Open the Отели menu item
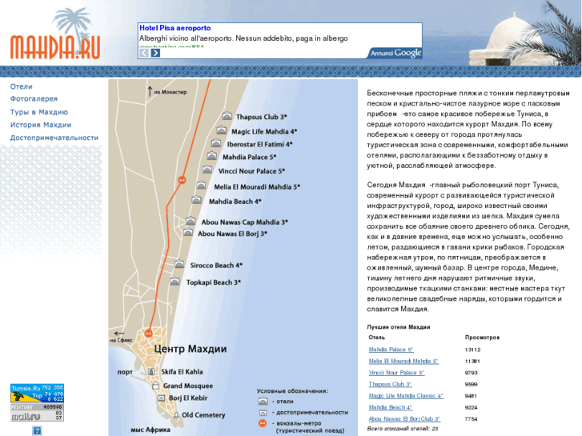582x436 pixels. point(21,86)
